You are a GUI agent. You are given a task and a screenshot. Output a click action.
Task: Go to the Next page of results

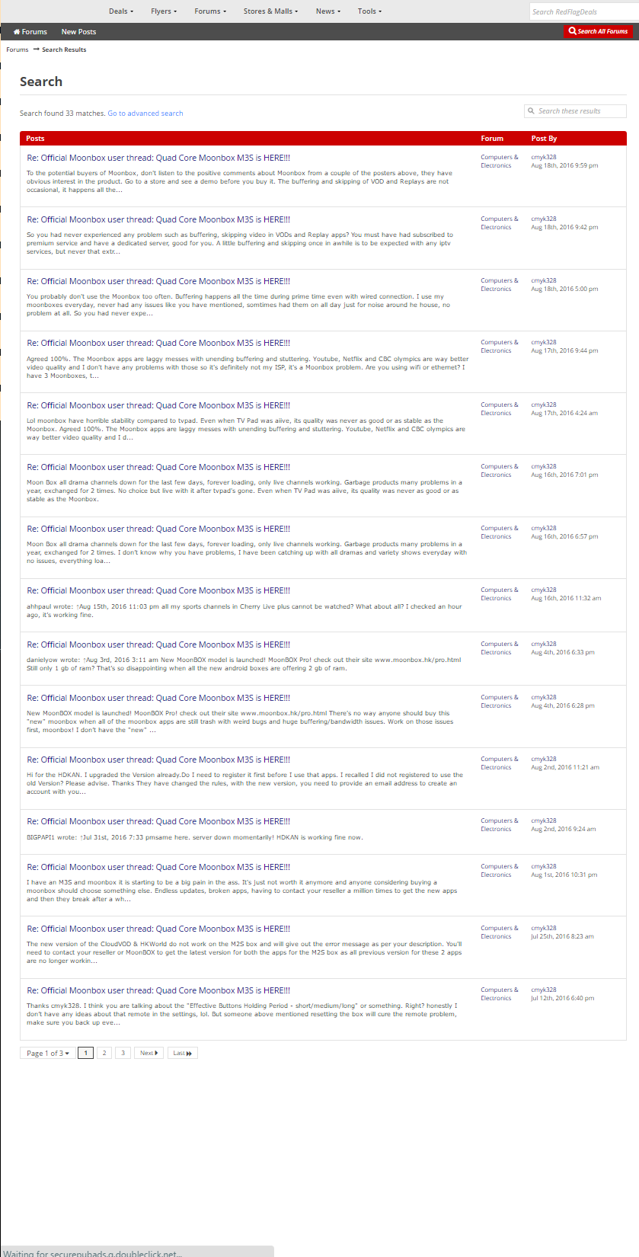coord(149,1053)
